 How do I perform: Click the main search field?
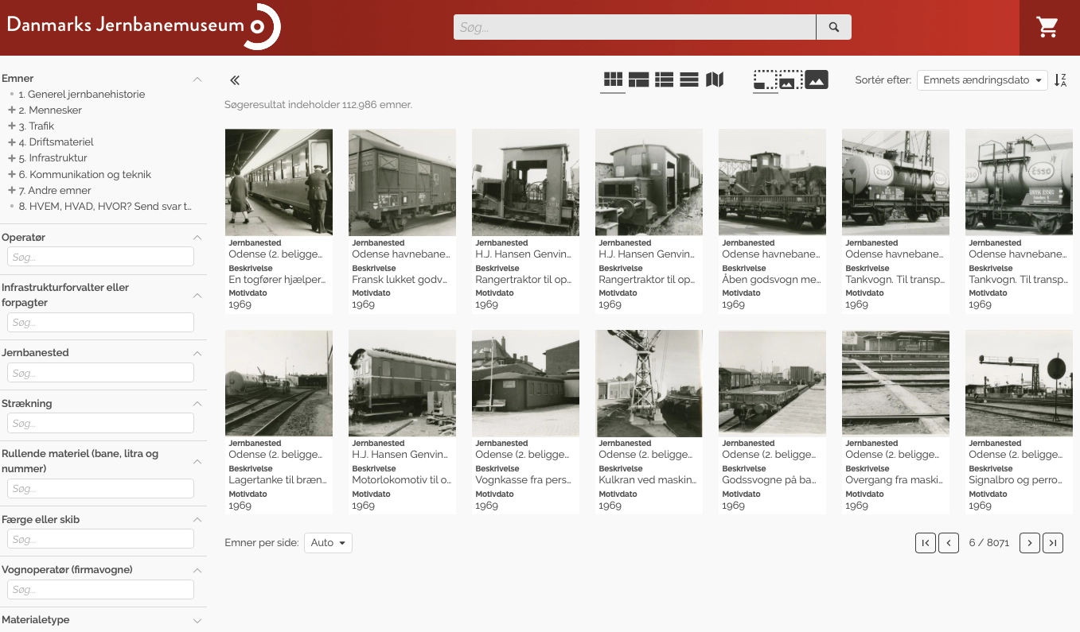tap(635, 27)
